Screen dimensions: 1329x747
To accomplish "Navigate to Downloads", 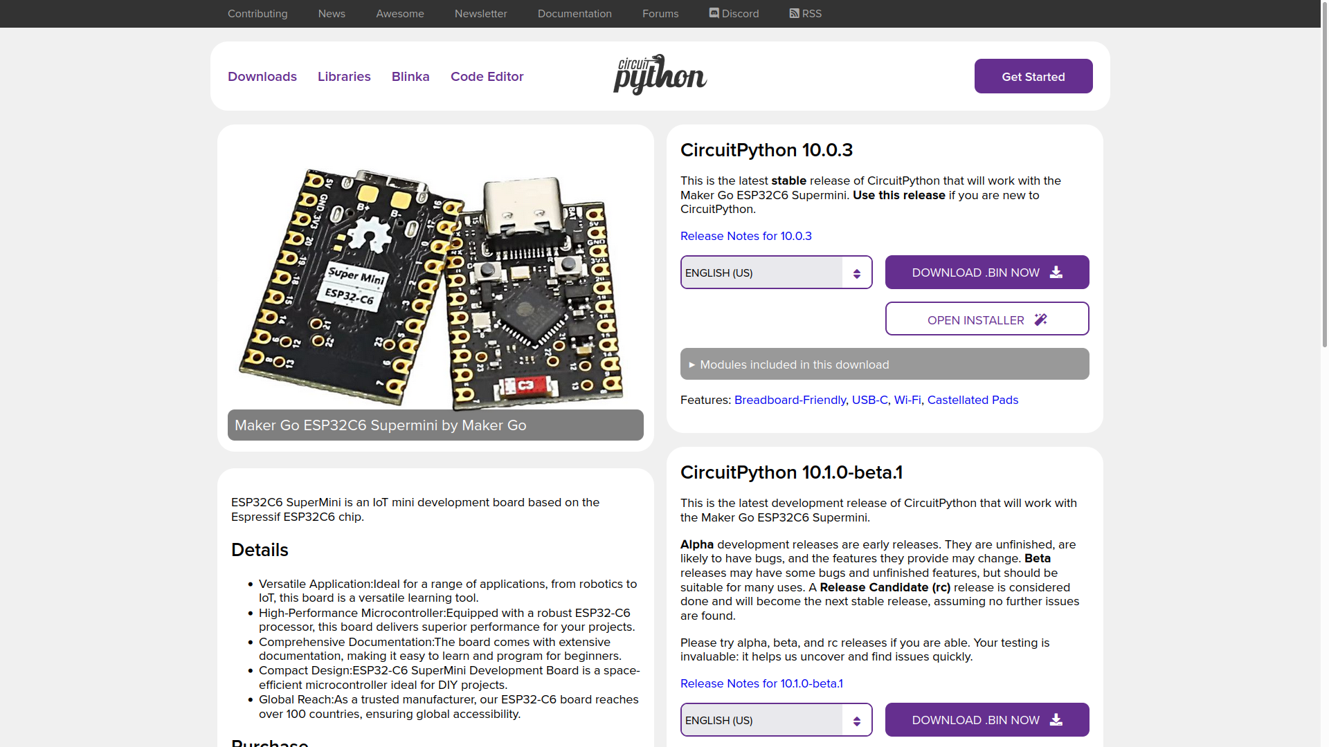I will (x=262, y=76).
